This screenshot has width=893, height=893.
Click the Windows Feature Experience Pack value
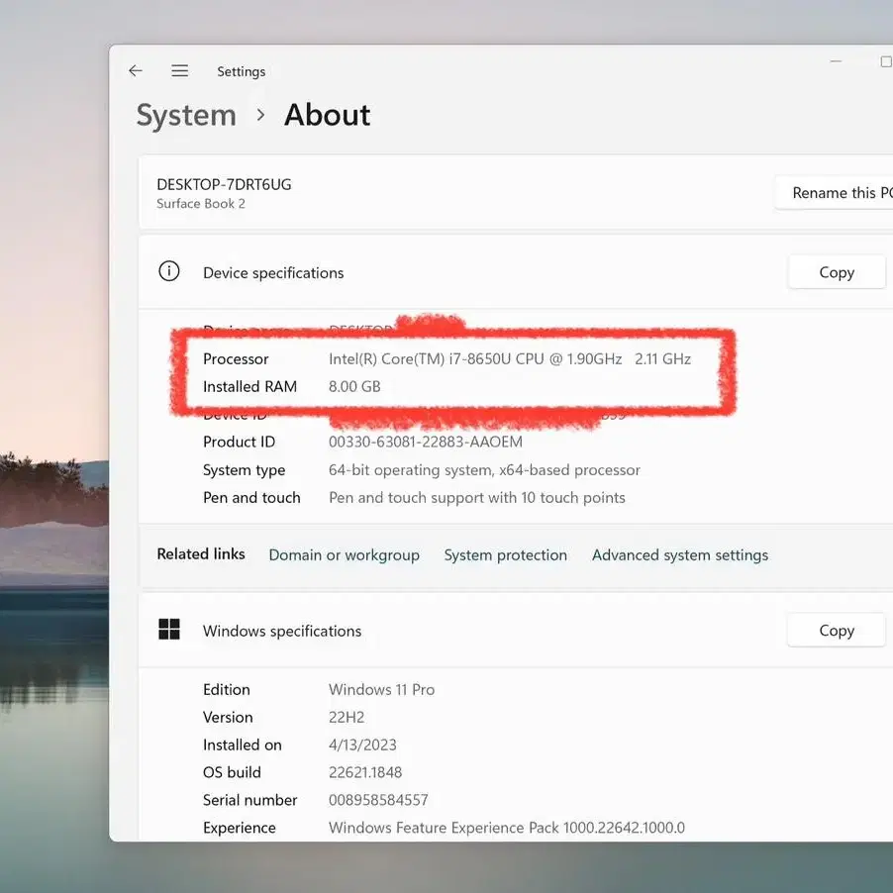point(506,828)
